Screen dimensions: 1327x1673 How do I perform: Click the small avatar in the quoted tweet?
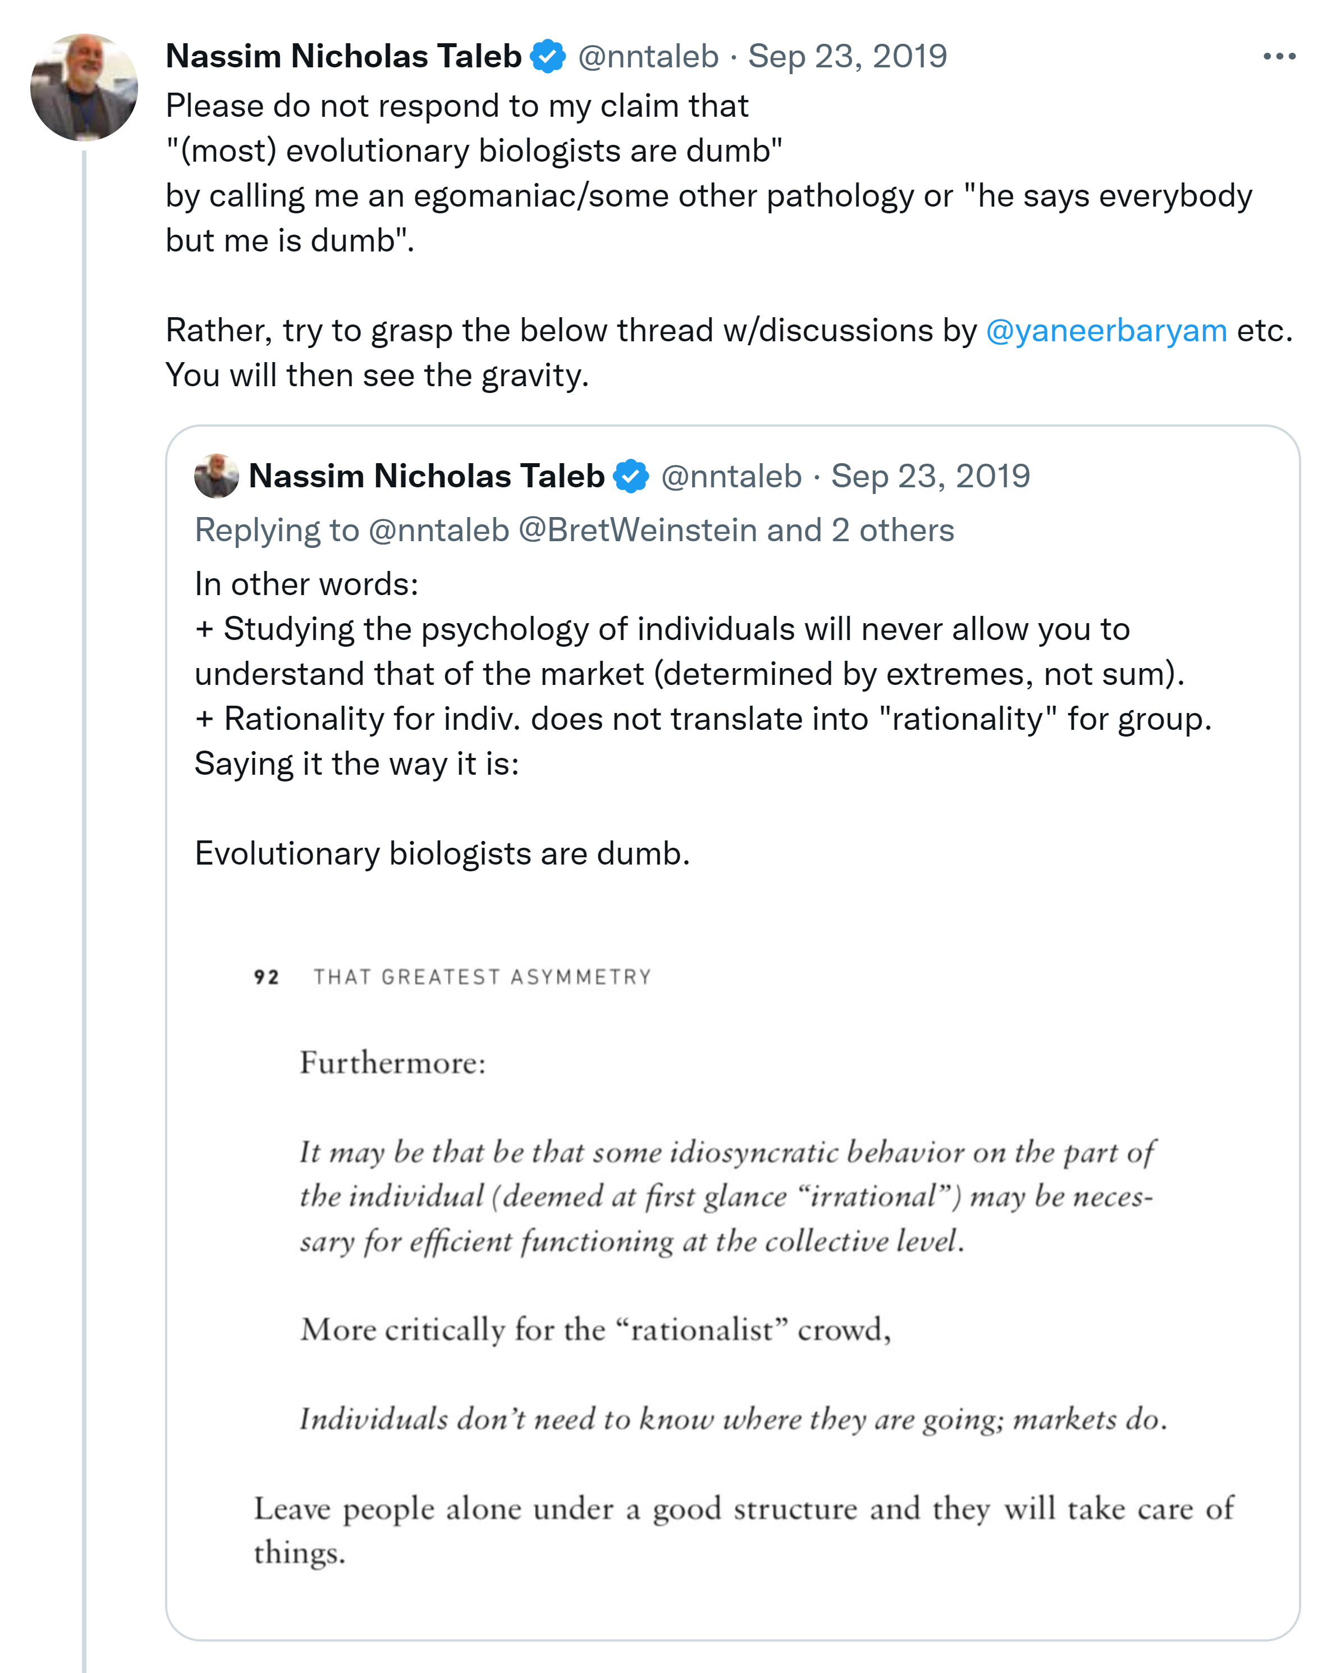217,476
